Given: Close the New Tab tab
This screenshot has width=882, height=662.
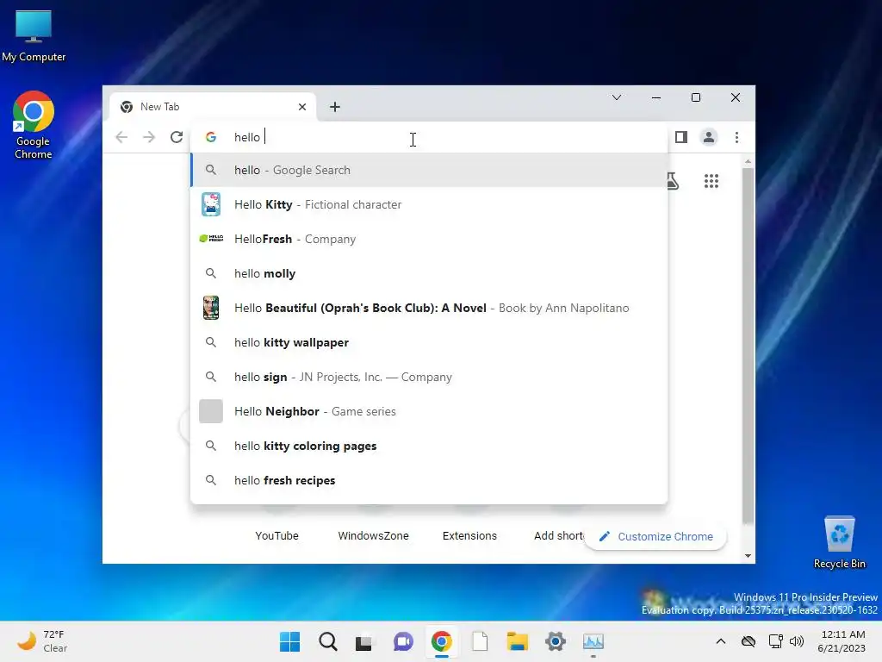Looking at the screenshot, I should click(302, 106).
